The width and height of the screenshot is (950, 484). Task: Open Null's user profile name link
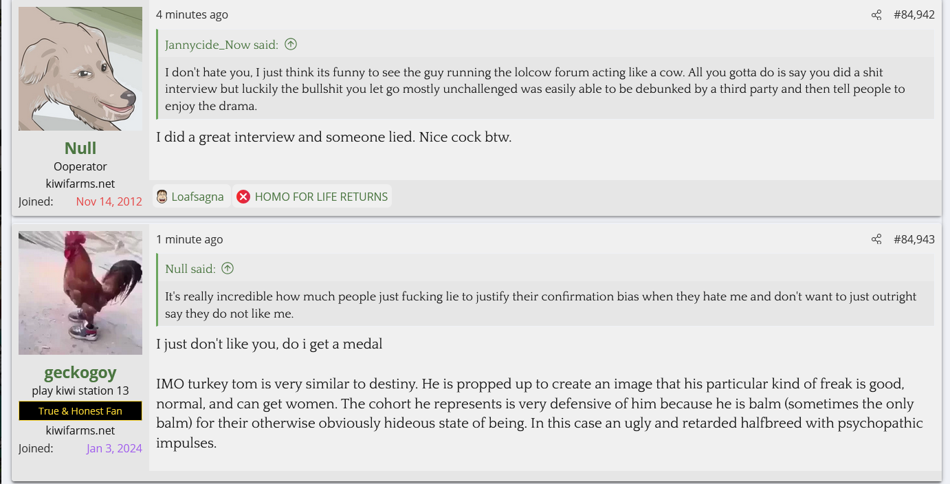coord(80,148)
